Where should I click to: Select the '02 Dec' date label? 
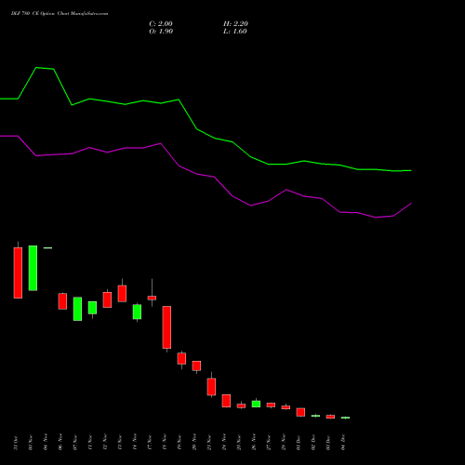pyautogui.click(x=313, y=443)
